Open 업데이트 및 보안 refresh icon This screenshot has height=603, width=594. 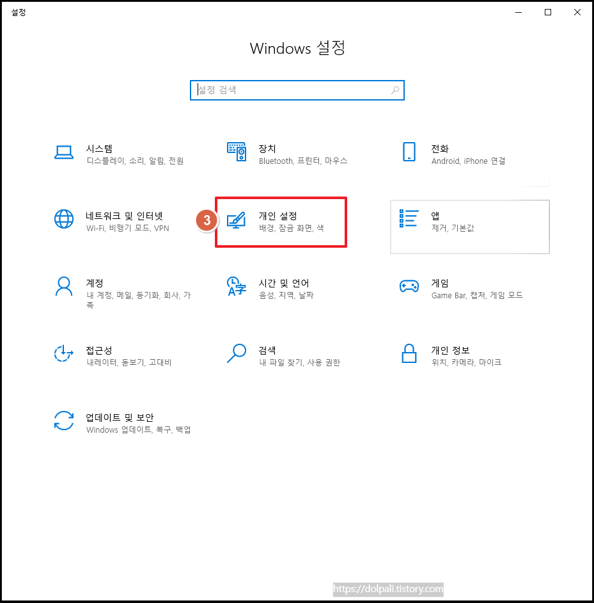[64, 421]
